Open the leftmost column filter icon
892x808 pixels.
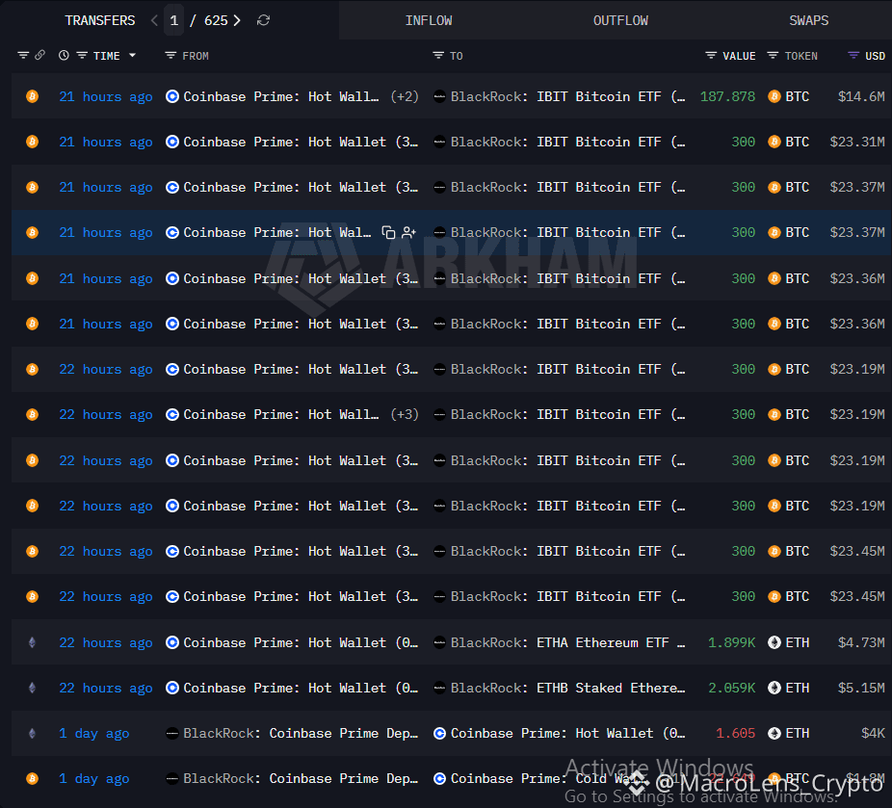pos(23,55)
